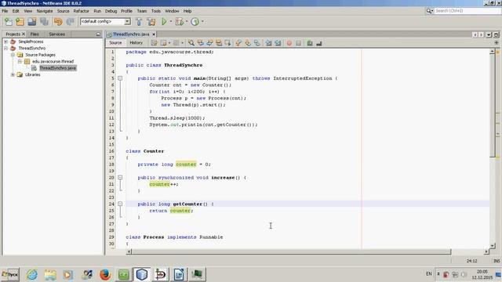The width and height of the screenshot is (502, 282).
Task: Click red Start Macro Recording icon
Action: click(289, 43)
